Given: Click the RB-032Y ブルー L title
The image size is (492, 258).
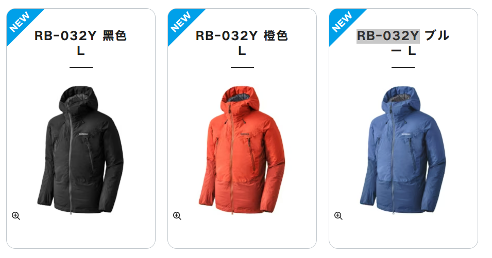Looking at the screenshot, I should click(403, 43).
